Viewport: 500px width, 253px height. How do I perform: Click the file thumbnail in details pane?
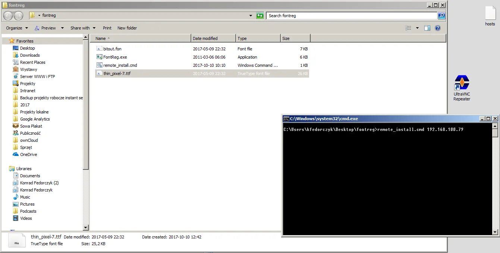pyautogui.click(x=17, y=240)
